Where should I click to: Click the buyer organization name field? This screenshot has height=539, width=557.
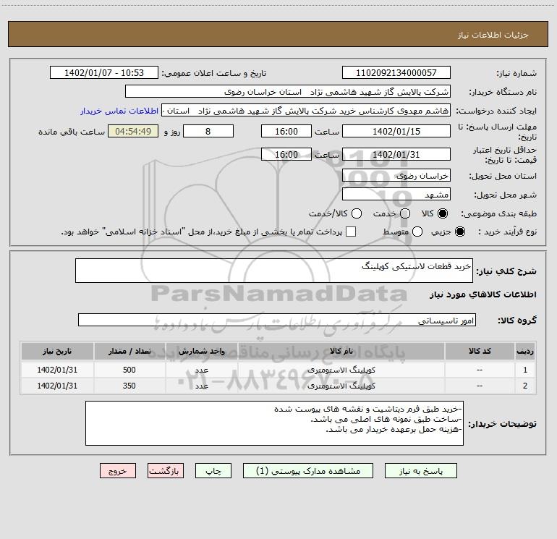[x=288, y=92]
